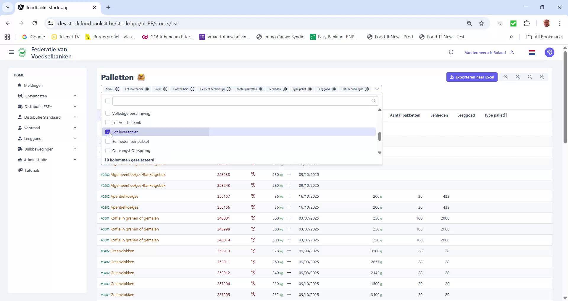
Task: Click the Meldingen bell icon
Action: pos(20,85)
